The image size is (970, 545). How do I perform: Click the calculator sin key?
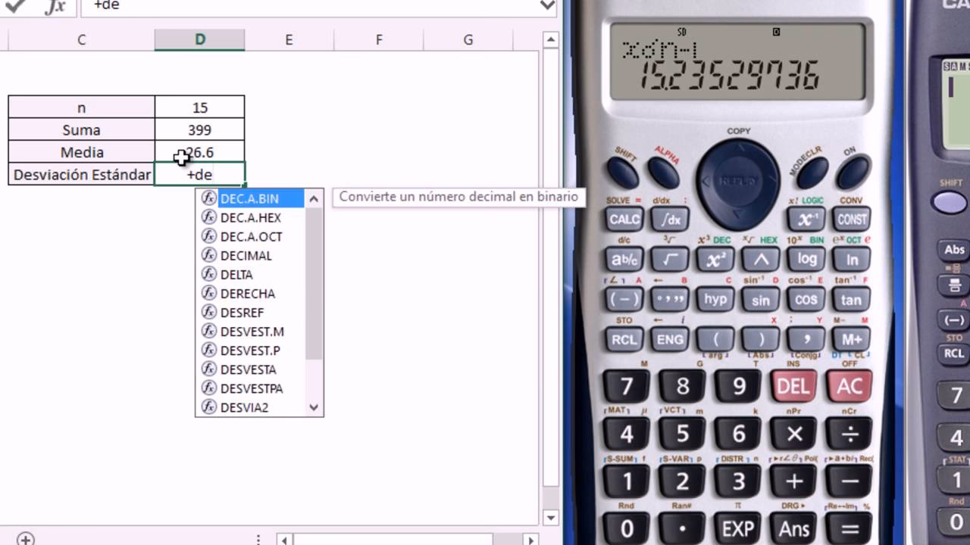tap(761, 300)
